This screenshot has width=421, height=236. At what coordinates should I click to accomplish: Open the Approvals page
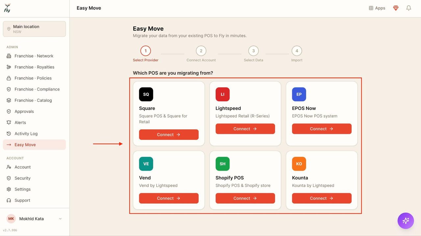point(35,112)
